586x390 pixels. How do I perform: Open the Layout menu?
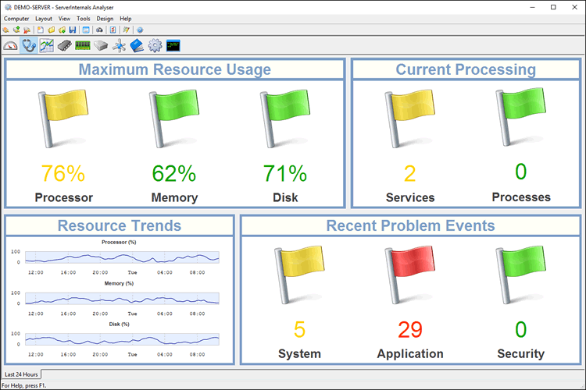[44, 18]
